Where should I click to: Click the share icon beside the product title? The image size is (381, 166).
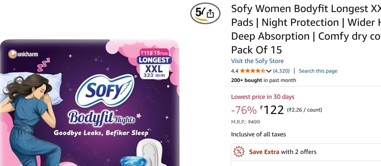[x=210, y=14]
